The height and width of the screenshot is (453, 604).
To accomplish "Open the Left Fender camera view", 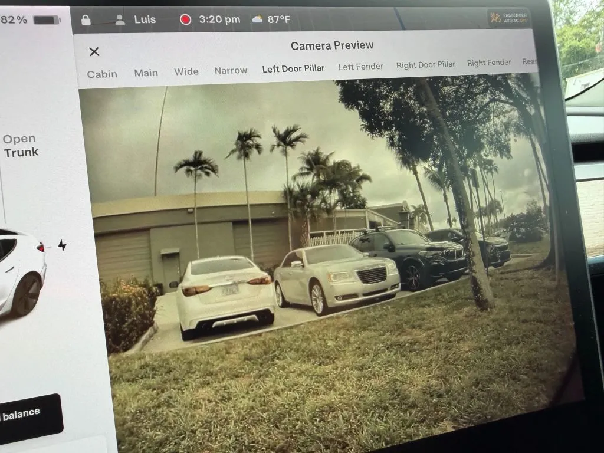I will tap(360, 67).
